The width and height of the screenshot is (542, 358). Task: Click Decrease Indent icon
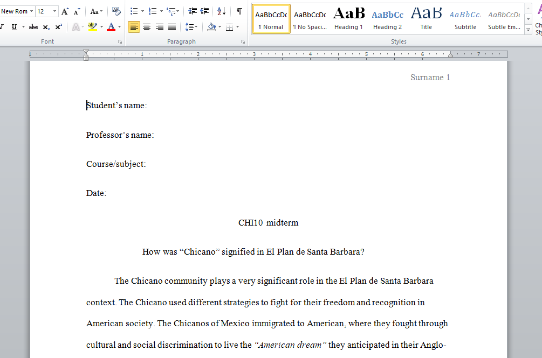193,11
